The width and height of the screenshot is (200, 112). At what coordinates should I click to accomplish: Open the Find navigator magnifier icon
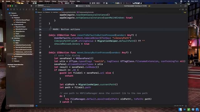[x=17, y=9]
